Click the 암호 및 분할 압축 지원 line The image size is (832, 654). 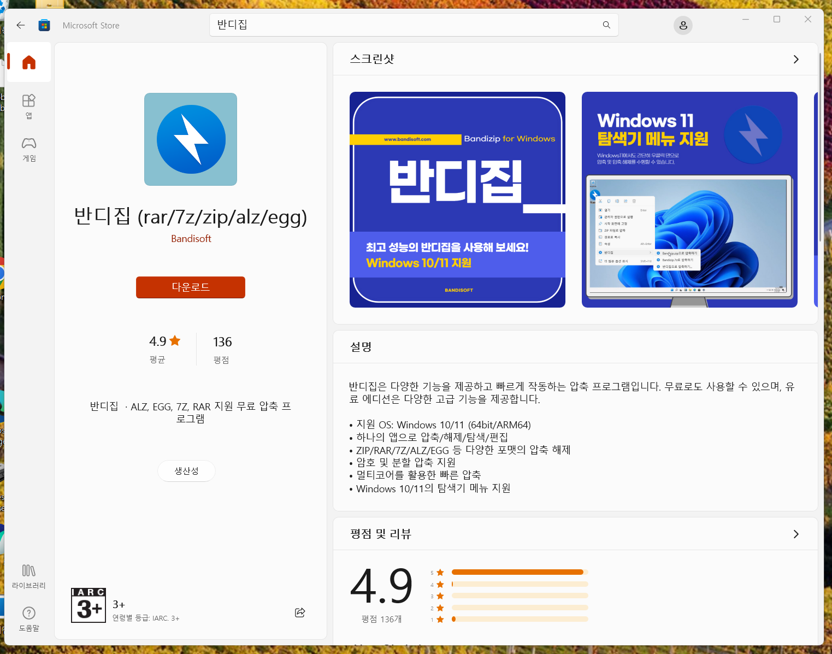pos(403,462)
